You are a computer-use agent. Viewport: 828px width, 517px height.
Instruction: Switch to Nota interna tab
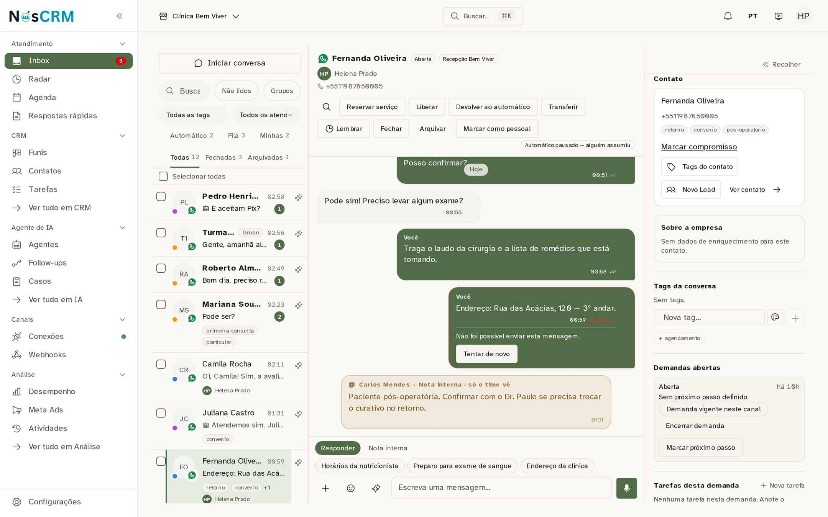pyautogui.click(x=388, y=448)
